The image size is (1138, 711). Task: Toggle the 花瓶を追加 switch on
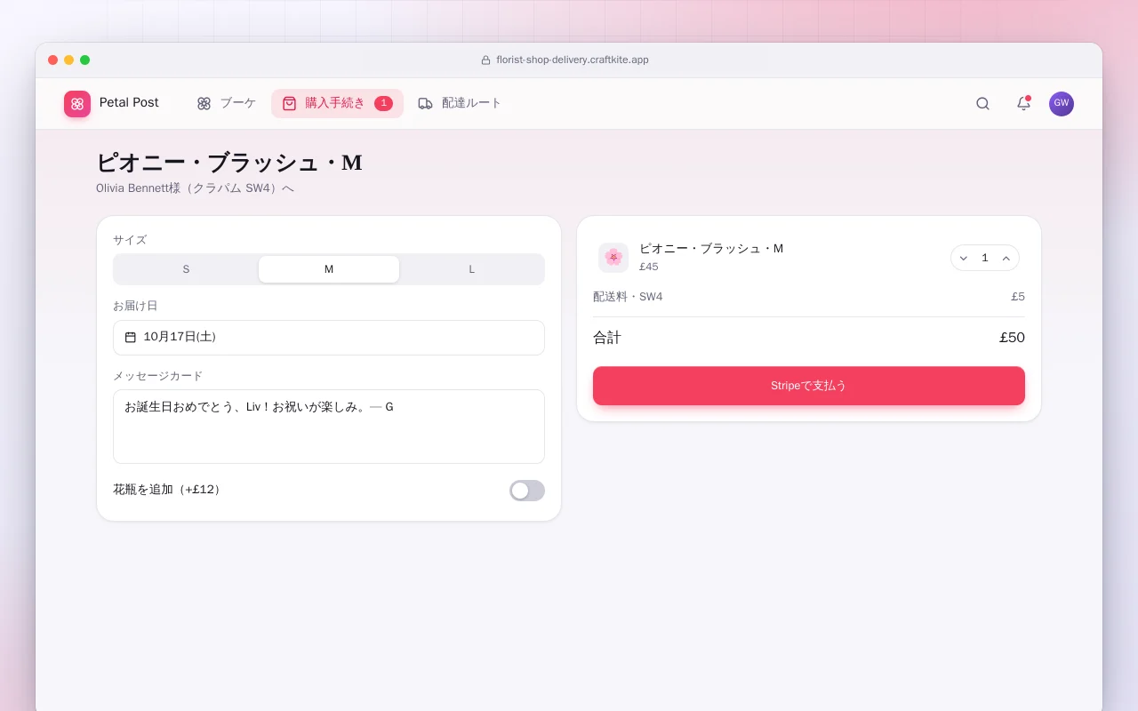click(x=527, y=491)
